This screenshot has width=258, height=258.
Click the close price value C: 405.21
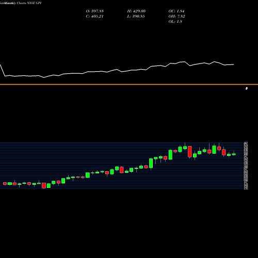click(x=94, y=17)
